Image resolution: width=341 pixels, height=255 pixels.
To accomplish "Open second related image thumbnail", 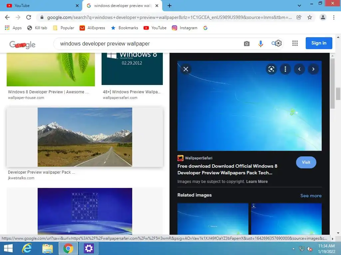I will [286, 218].
